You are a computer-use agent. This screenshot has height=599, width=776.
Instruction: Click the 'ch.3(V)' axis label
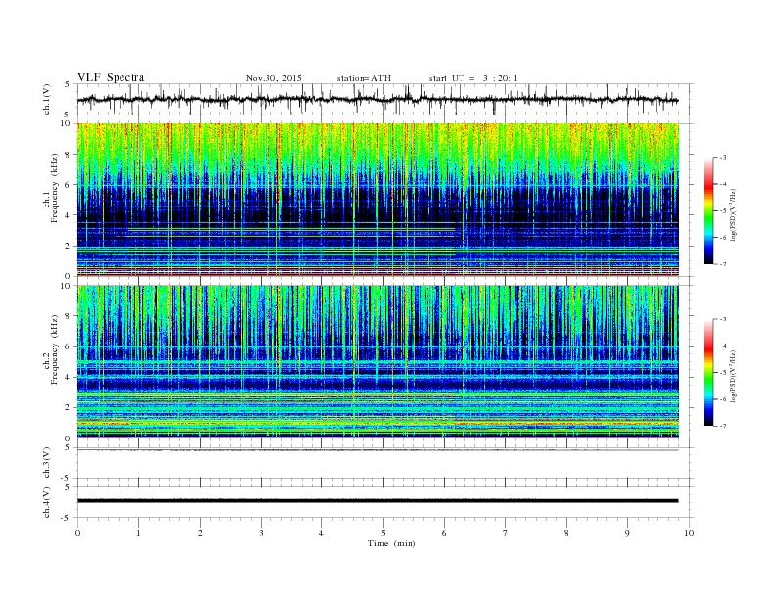coord(47,463)
